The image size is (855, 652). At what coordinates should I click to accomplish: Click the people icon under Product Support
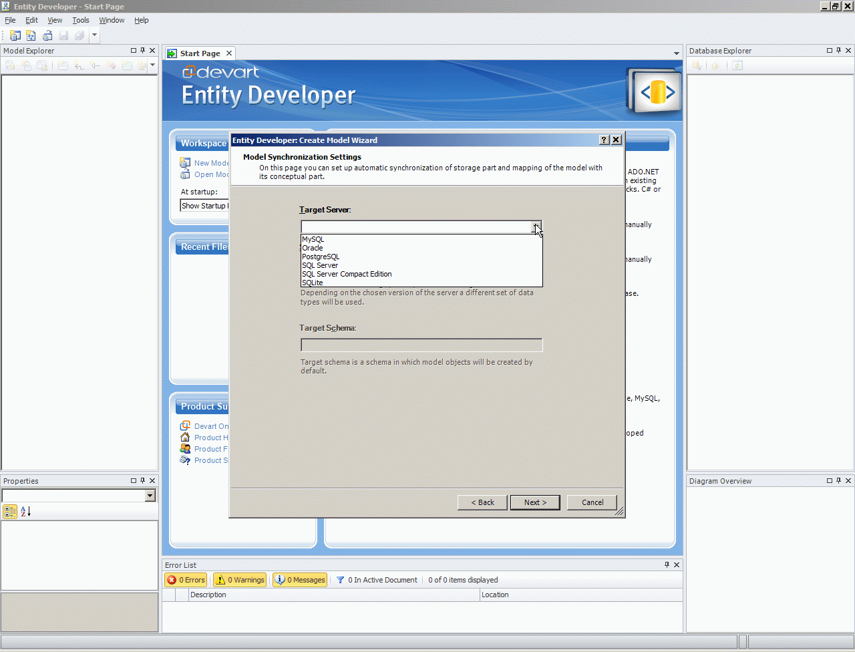185,449
